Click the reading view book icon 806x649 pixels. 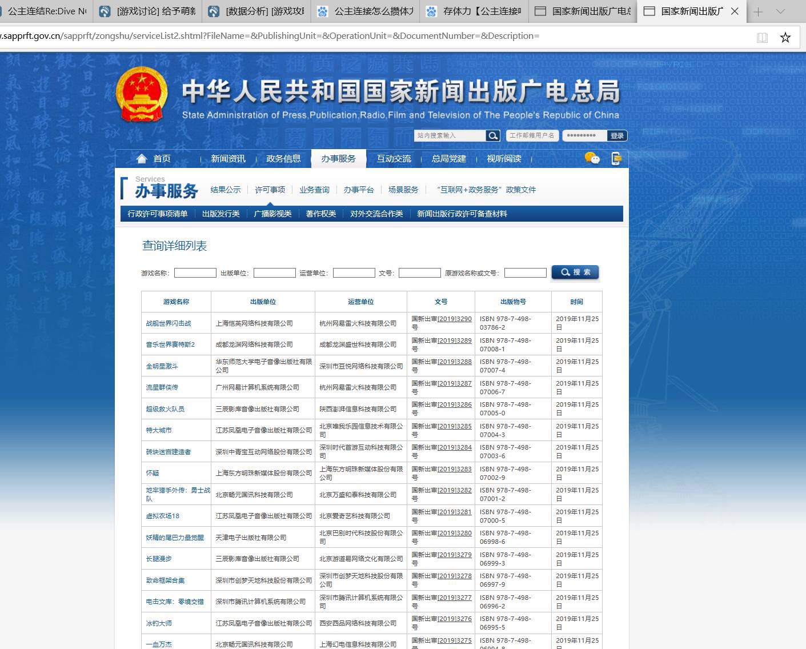pos(762,38)
